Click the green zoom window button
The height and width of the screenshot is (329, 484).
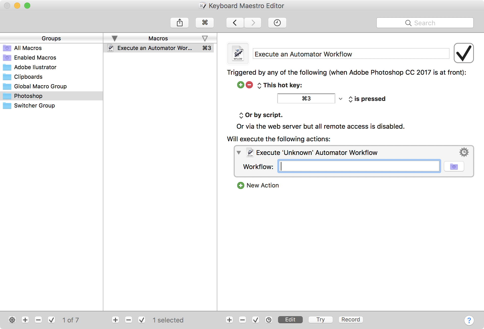[27, 6]
